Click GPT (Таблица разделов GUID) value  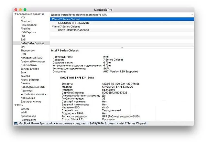pyautogui.click(x=121, y=116)
